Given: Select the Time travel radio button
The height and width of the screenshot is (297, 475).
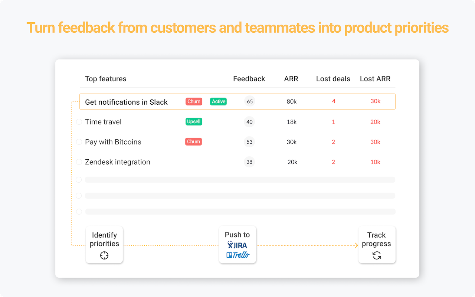Looking at the screenshot, I should [79, 122].
